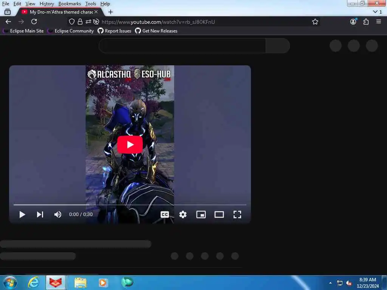
Task: Click the browser Back arrow
Action: 8,22
